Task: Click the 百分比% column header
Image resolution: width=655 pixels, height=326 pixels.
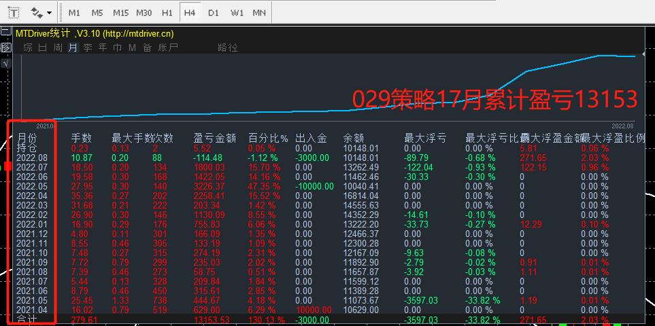Action: 269,138
